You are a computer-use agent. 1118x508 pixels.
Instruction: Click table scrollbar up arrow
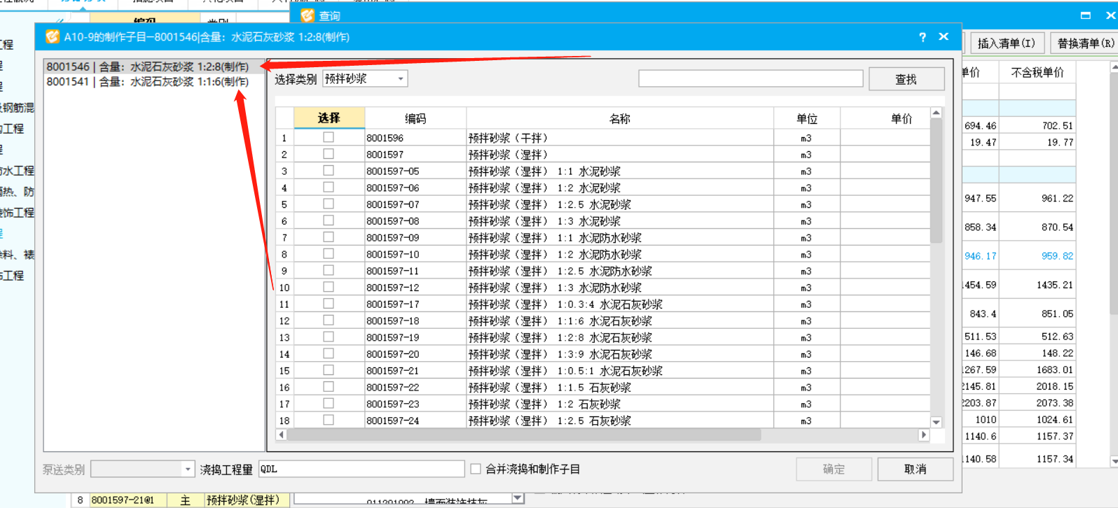pyautogui.click(x=936, y=113)
